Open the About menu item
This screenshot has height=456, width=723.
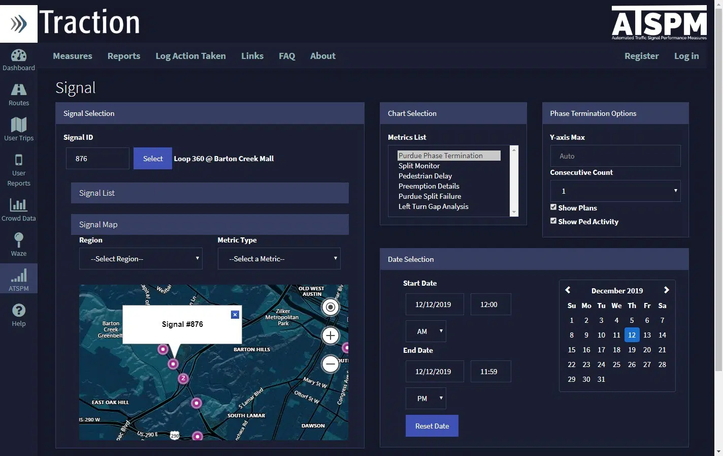click(x=323, y=56)
